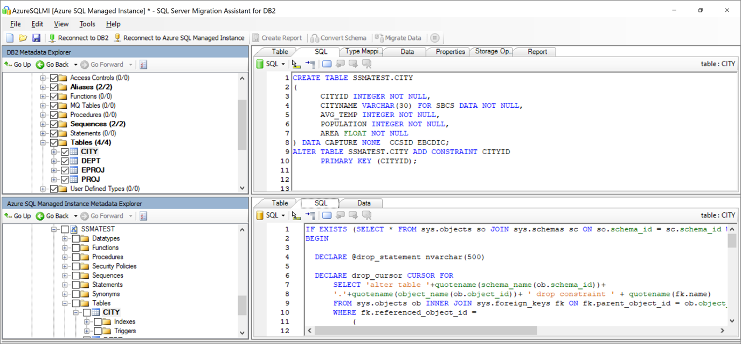Uncheck the CITY table in DB2 explorer
The image size is (741, 344).
tap(65, 151)
